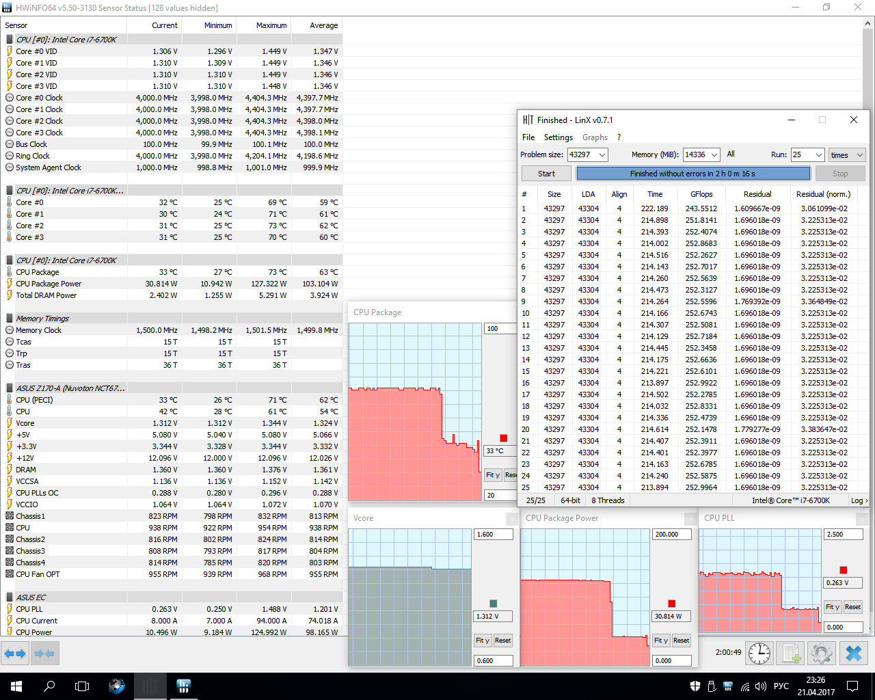Click Fit y in the CPU Package graph
875x700 pixels.
point(493,475)
